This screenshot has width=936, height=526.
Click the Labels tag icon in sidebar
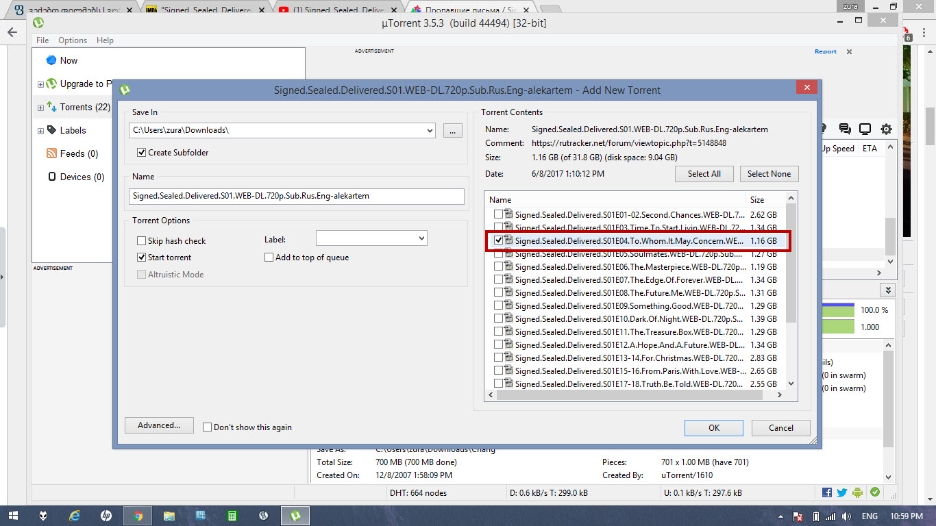[51, 130]
